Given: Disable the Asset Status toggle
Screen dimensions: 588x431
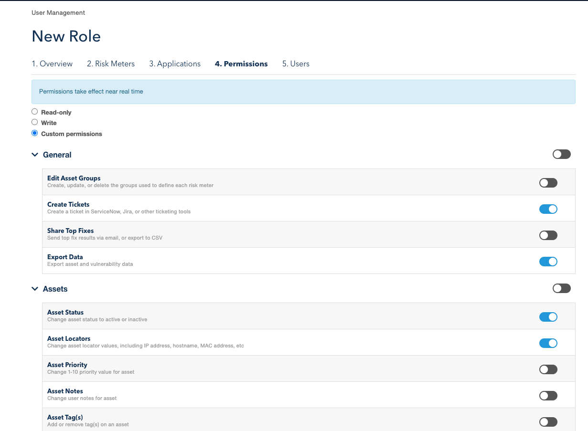Looking at the screenshot, I should click(x=548, y=317).
